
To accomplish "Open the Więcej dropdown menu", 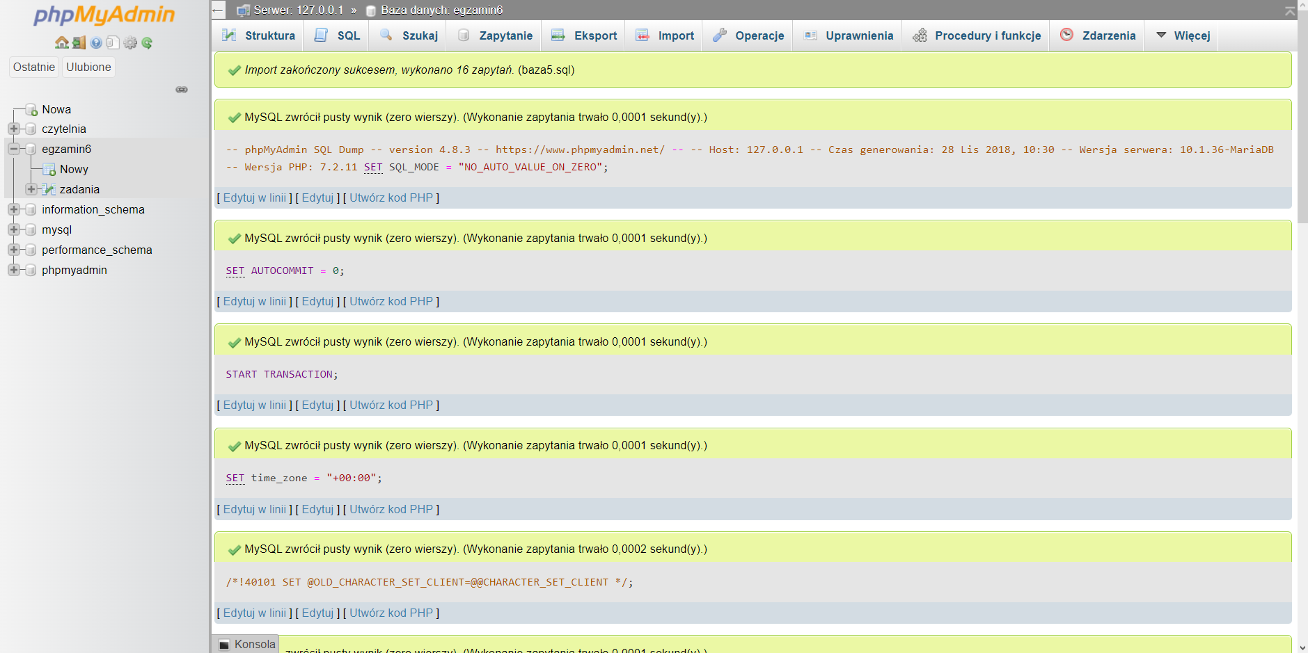I will pyautogui.click(x=1183, y=35).
